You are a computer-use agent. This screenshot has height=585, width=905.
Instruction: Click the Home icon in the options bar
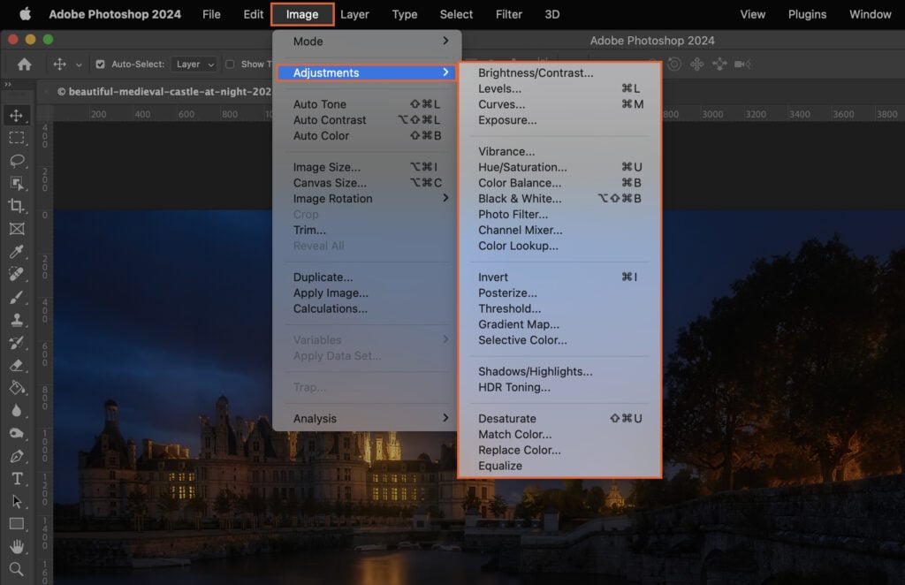pyautogui.click(x=24, y=65)
